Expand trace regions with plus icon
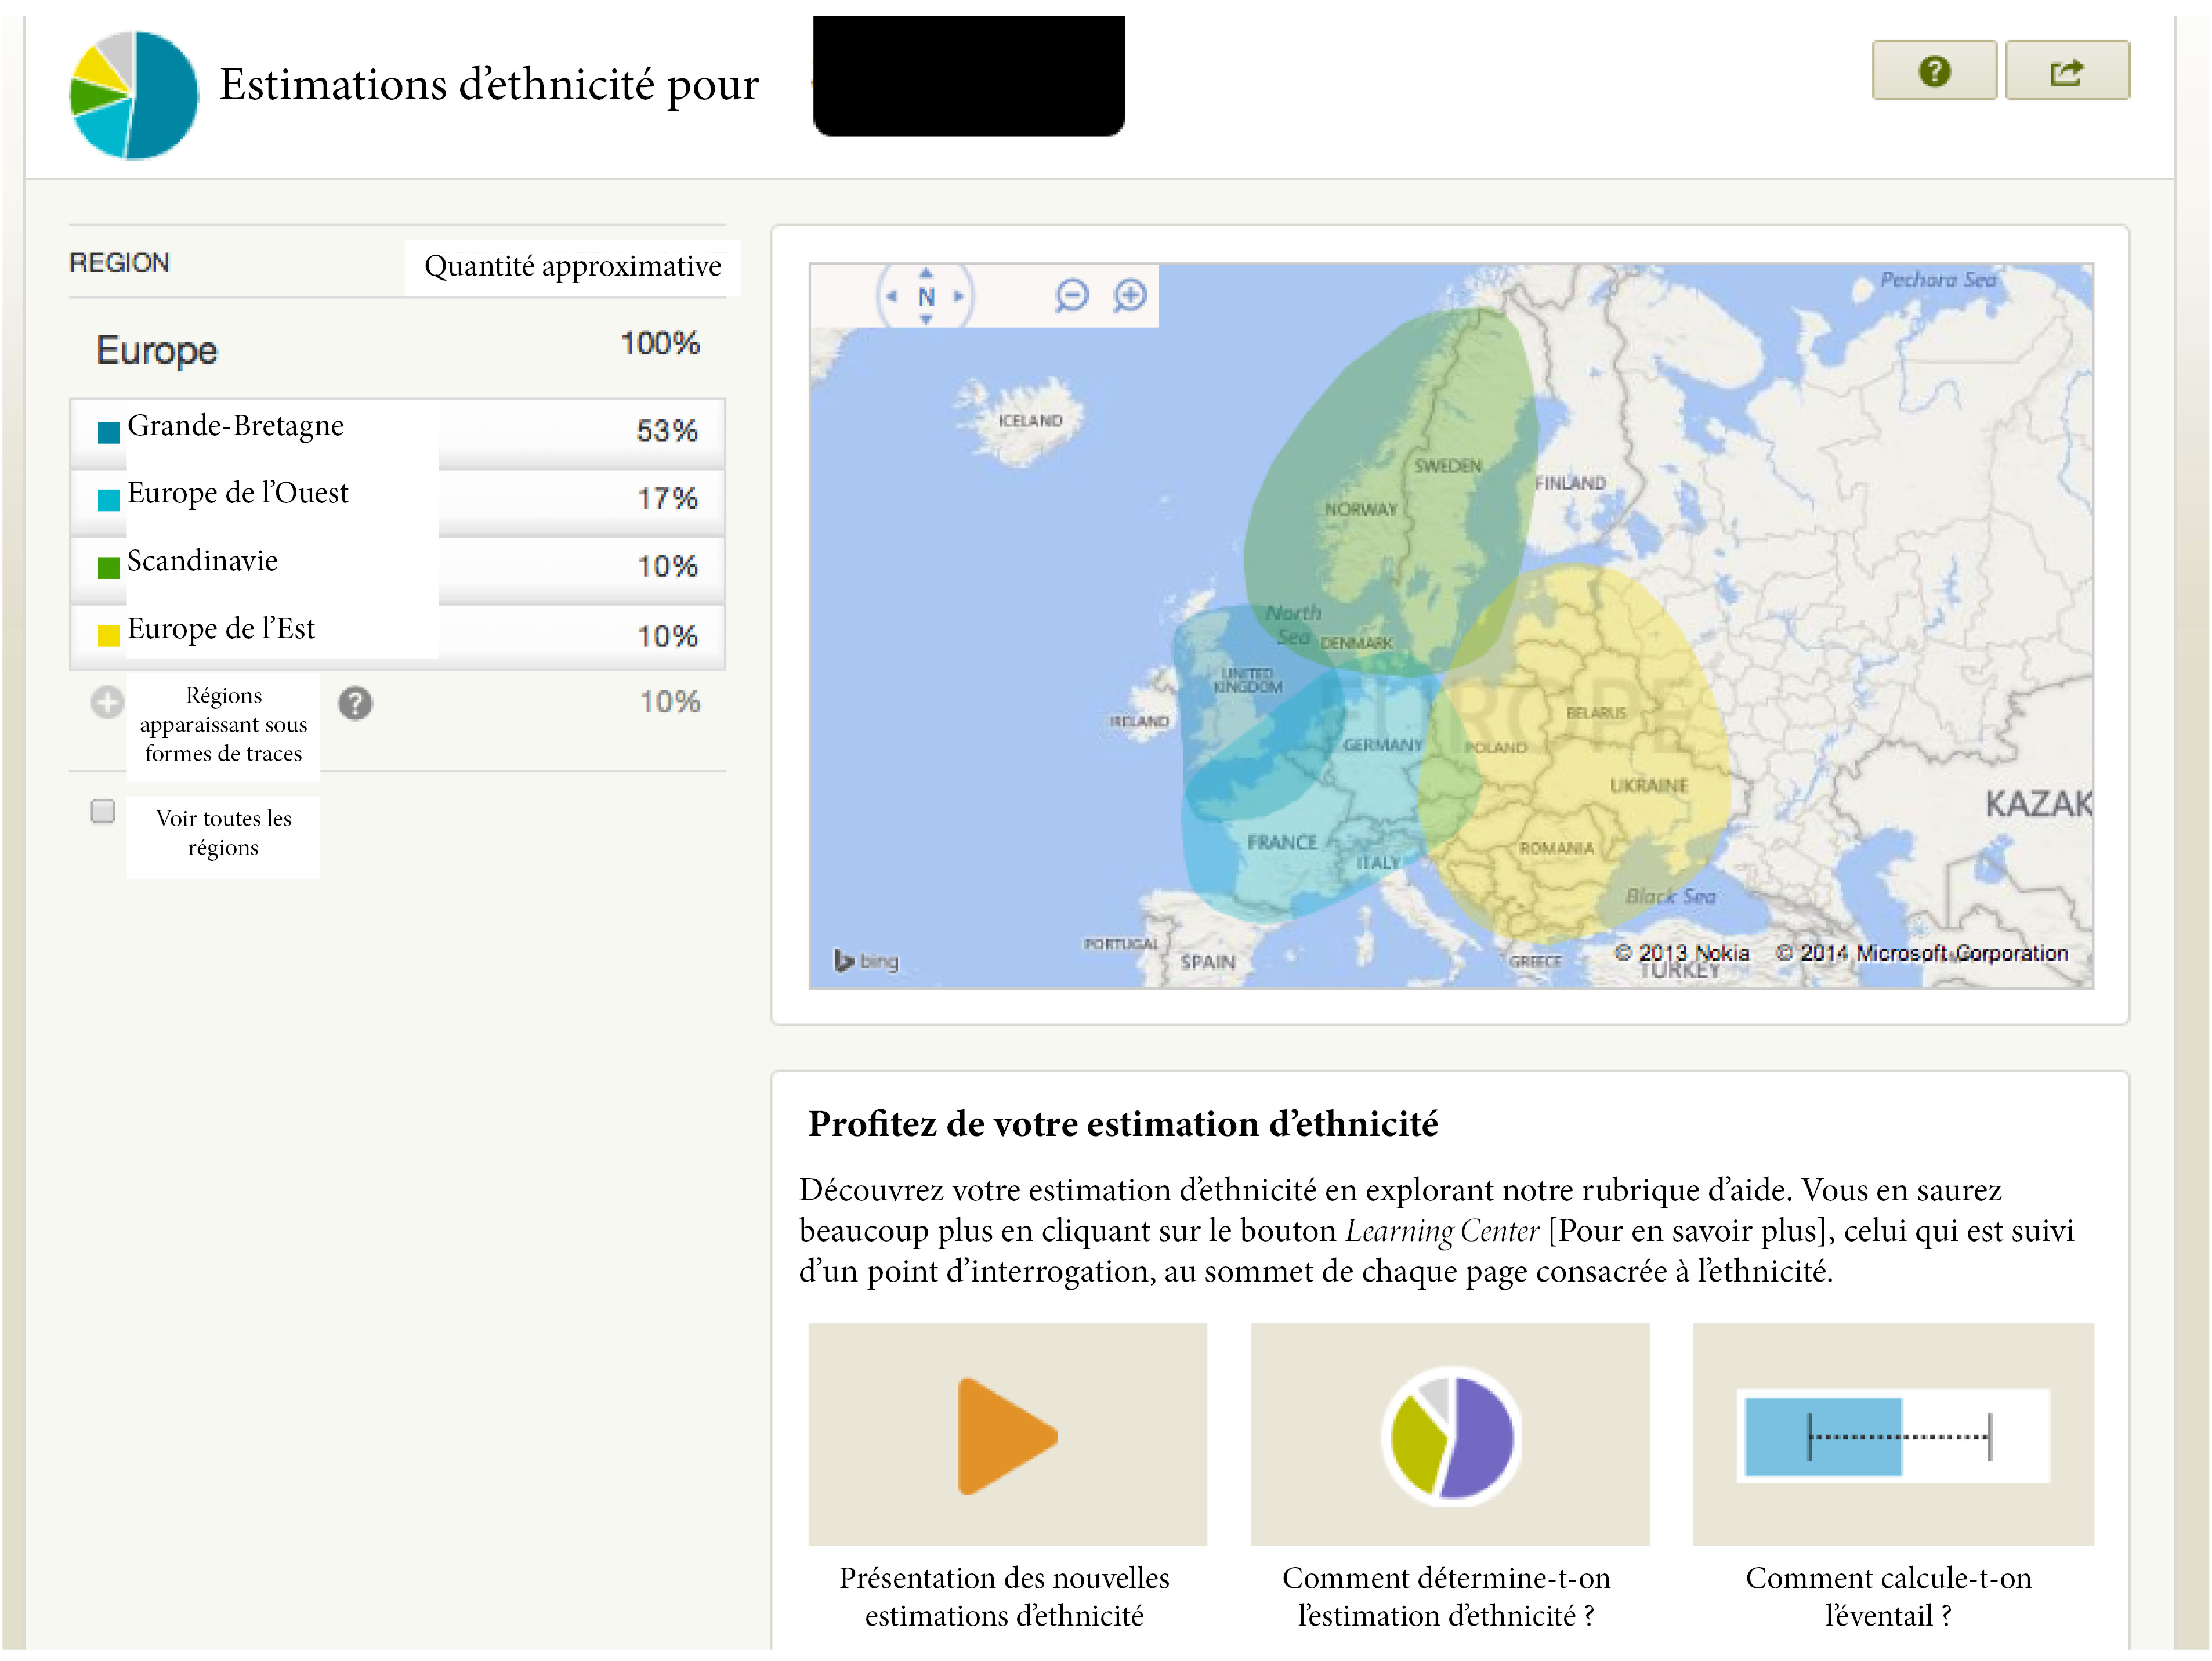The width and height of the screenshot is (2212, 1661). 107,703
